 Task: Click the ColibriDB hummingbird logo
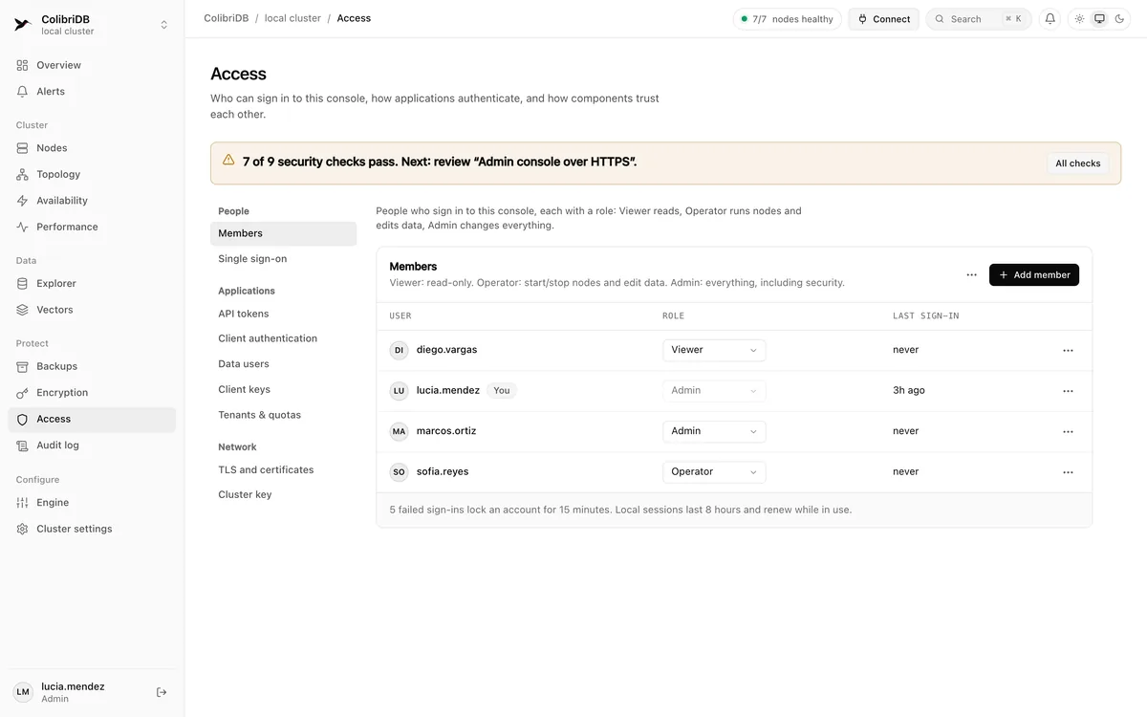(x=23, y=25)
